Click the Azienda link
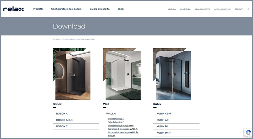The width and height of the screenshot is (253, 139). (x=172, y=9)
